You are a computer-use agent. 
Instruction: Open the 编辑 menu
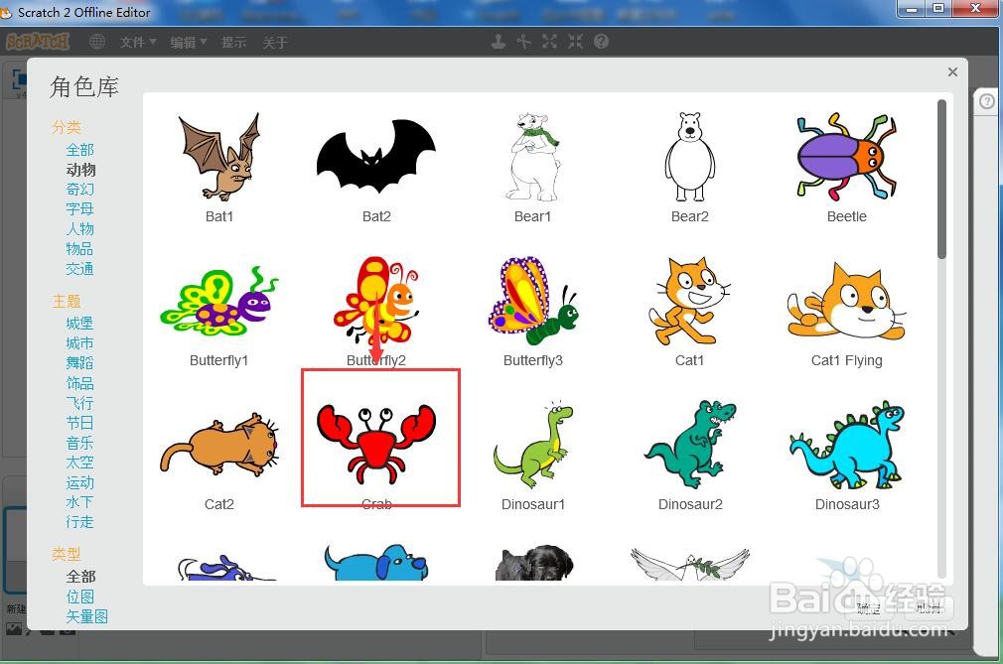[188, 42]
